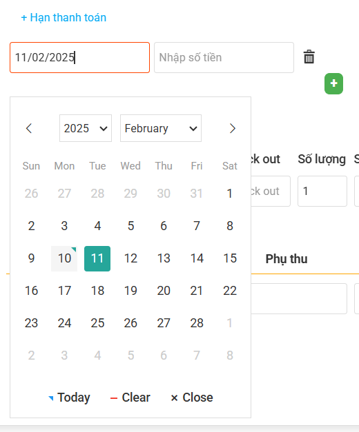Click the Clear button

coord(130,398)
